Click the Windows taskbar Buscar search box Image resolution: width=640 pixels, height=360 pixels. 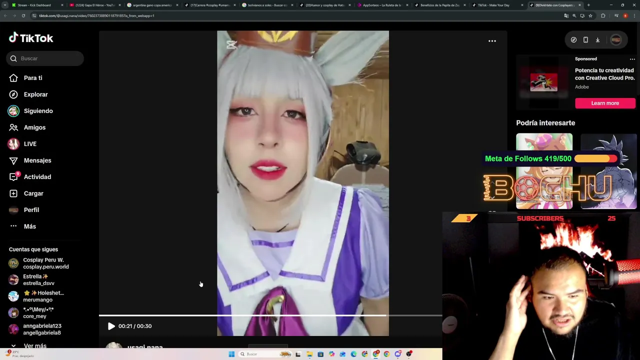[265, 354]
